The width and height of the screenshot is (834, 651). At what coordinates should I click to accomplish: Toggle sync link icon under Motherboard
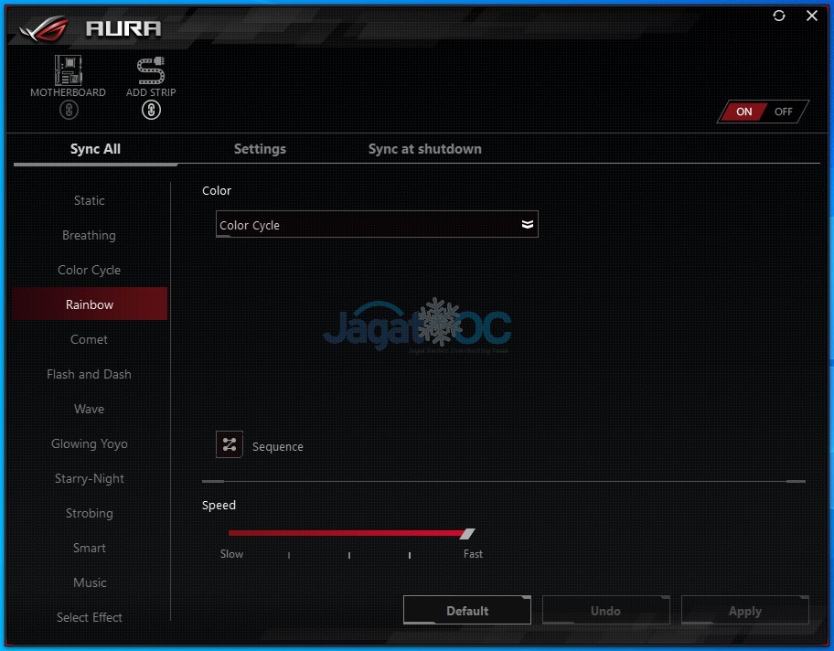(x=69, y=110)
